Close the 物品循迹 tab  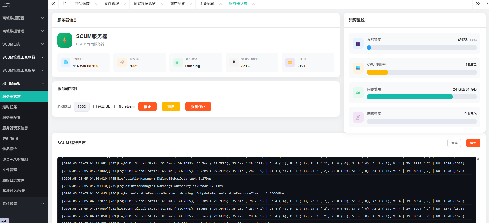pos(96,4)
